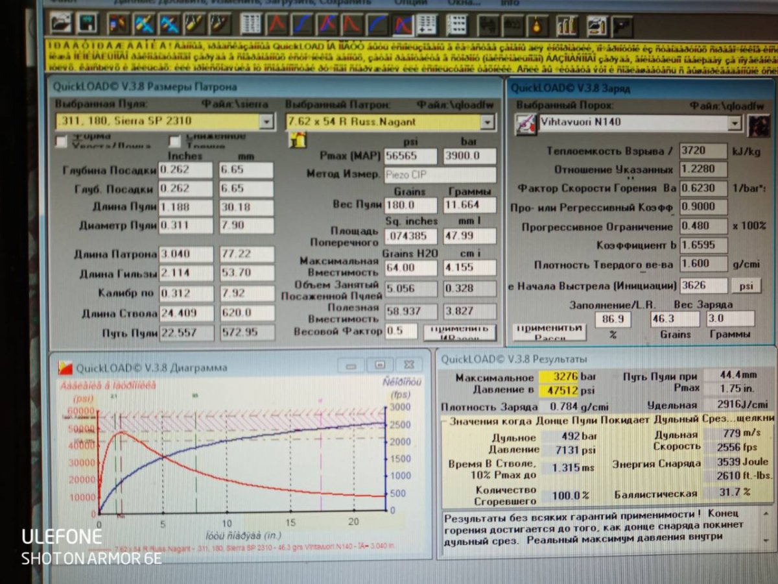Click the measurement method field Piezo CIP
Image resolution: width=778 pixels, height=584 pixels.
point(440,175)
